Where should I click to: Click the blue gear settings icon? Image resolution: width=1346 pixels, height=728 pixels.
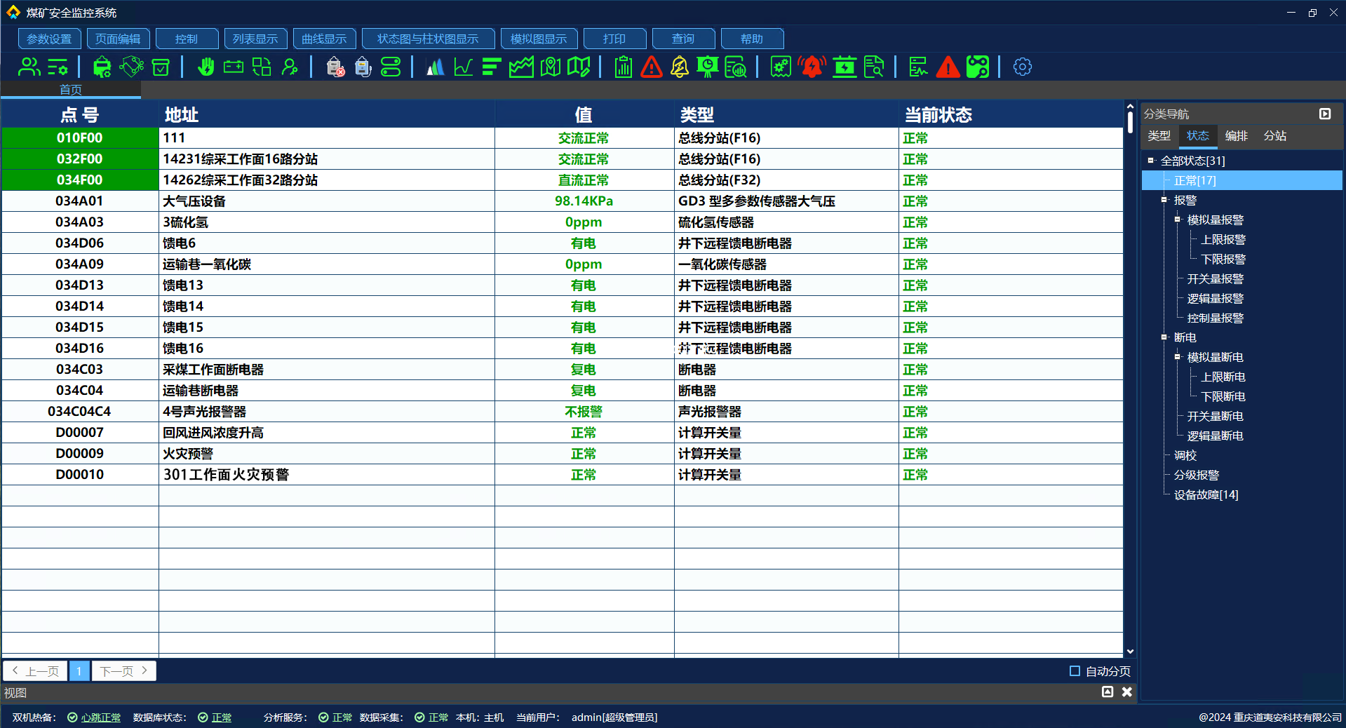[x=1022, y=67]
